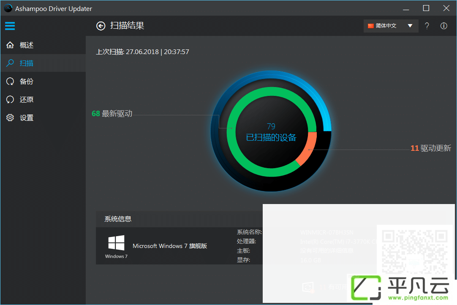
Task: Select 备份 in the sidebar
Action: pyautogui.click(x=43, y=82)
